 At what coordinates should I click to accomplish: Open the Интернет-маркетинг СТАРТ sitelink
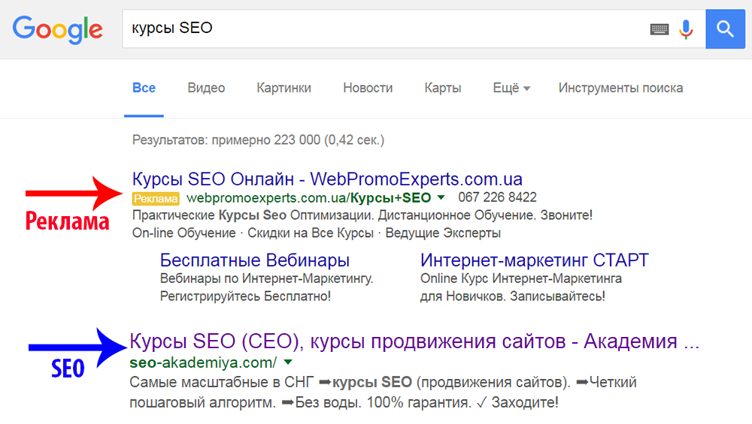[534, 260]
